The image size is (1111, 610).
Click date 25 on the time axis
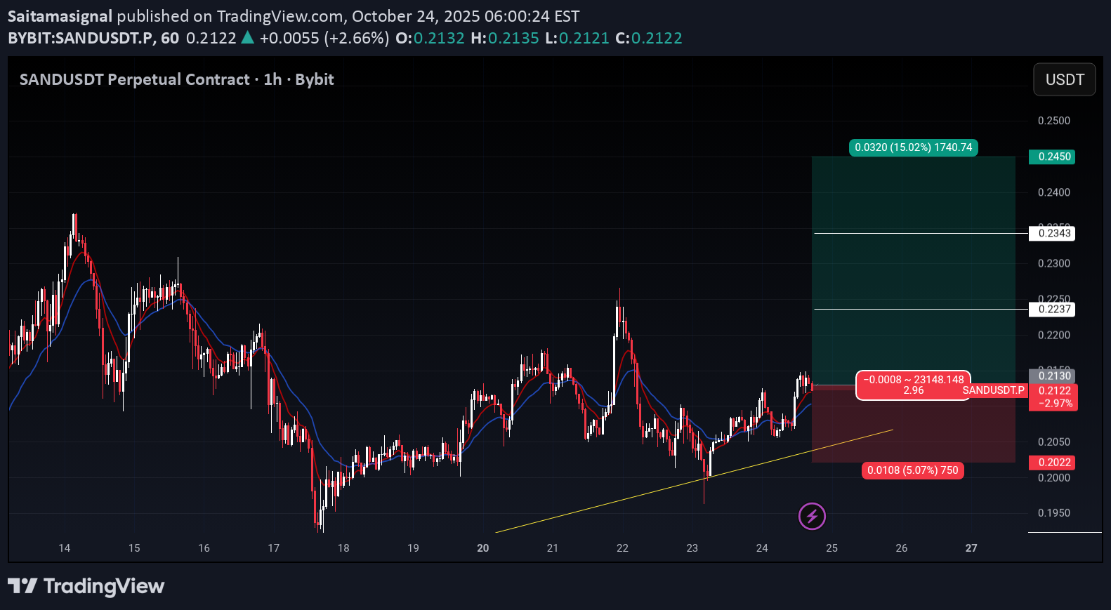tap(831, 548)
